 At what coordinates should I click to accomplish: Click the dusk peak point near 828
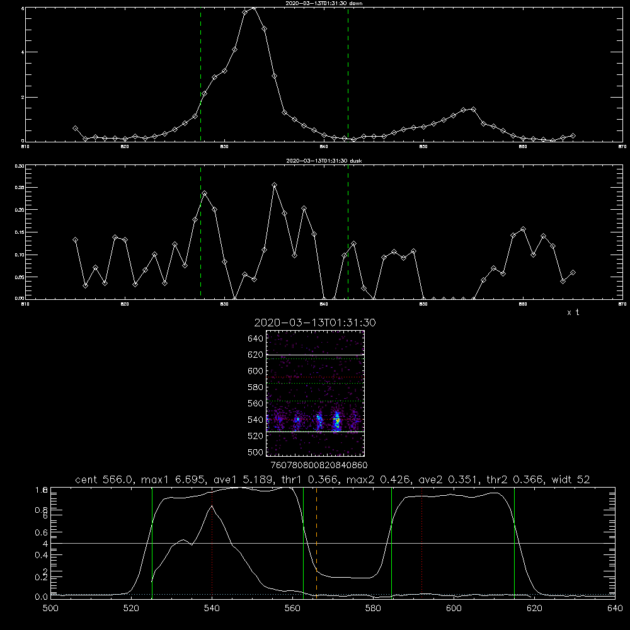tap(205, 193)
